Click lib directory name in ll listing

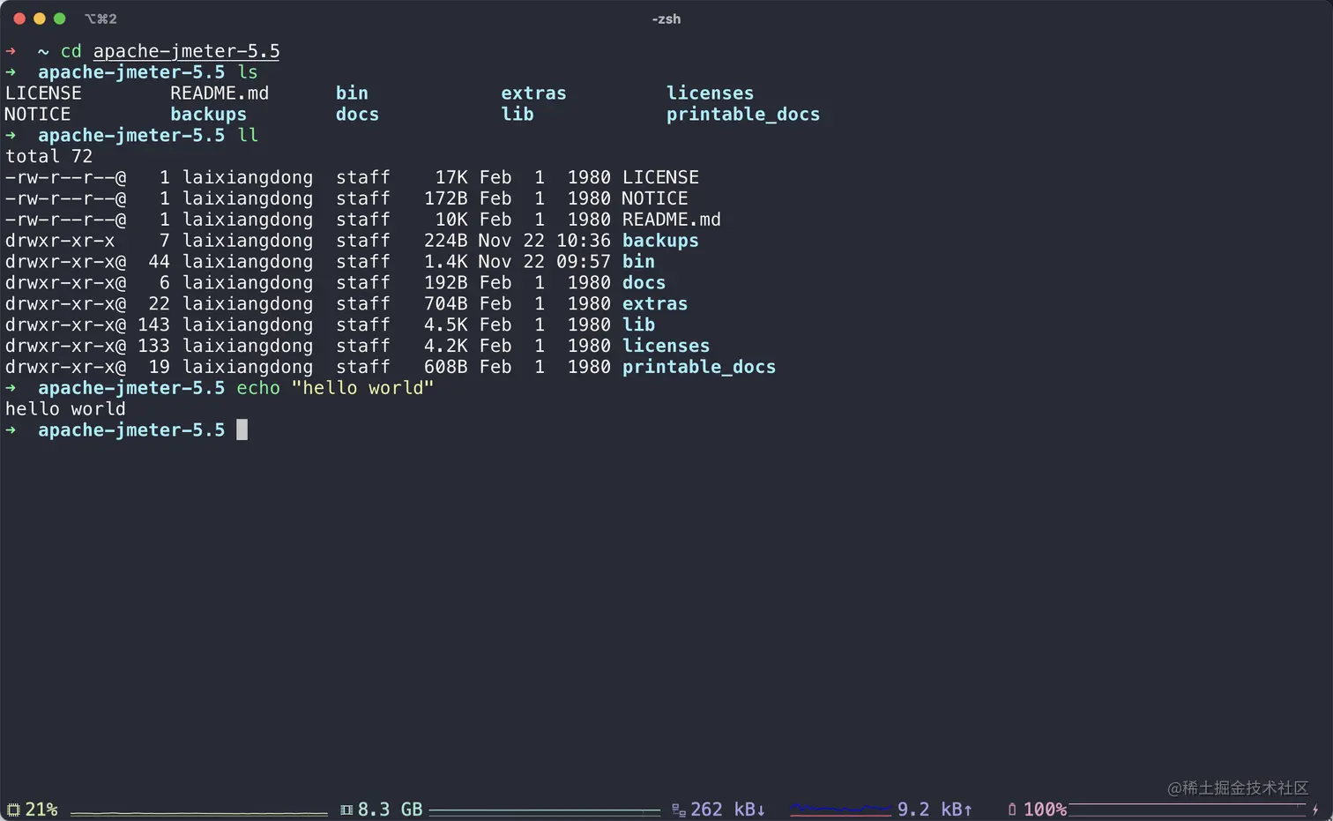coord(638,325)
